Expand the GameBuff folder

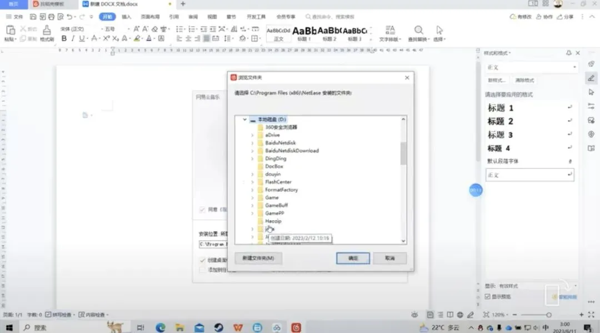[x=252, y=206]
